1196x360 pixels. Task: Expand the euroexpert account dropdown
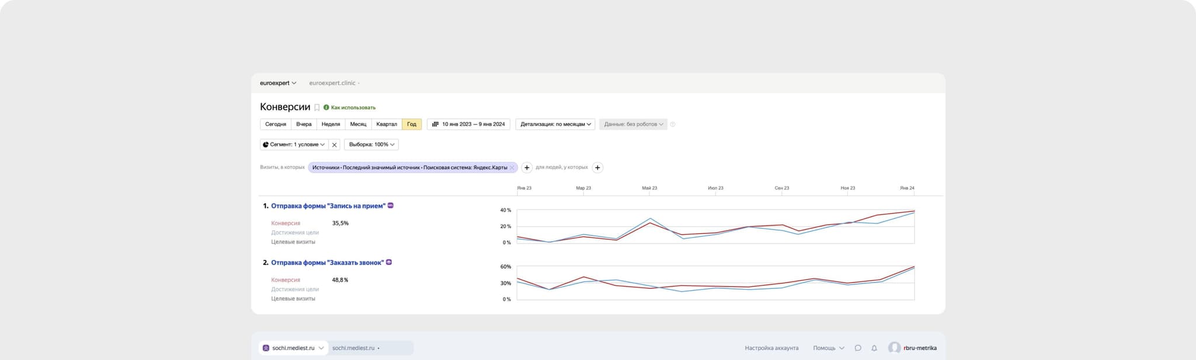pos(278,83)
